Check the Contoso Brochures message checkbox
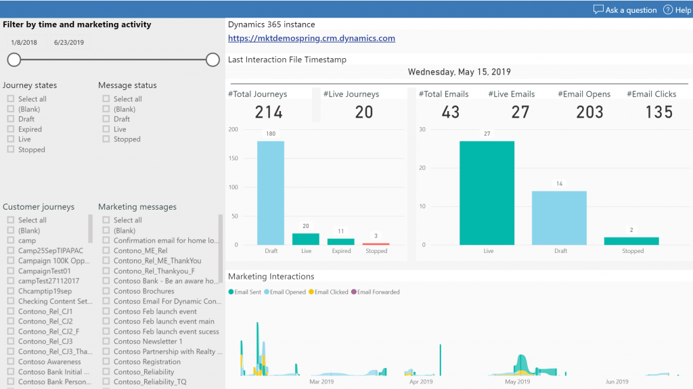693x389 pixels. click(106, 291)
